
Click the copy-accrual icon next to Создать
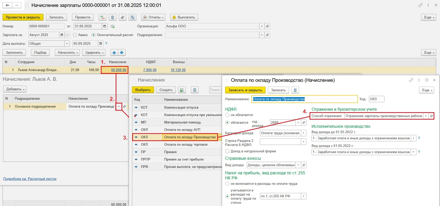tap(182, 90)
